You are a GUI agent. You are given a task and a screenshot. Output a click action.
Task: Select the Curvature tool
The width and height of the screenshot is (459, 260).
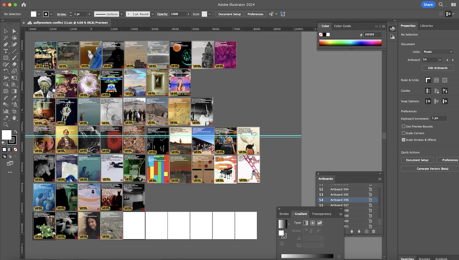(x=15, y=44)
